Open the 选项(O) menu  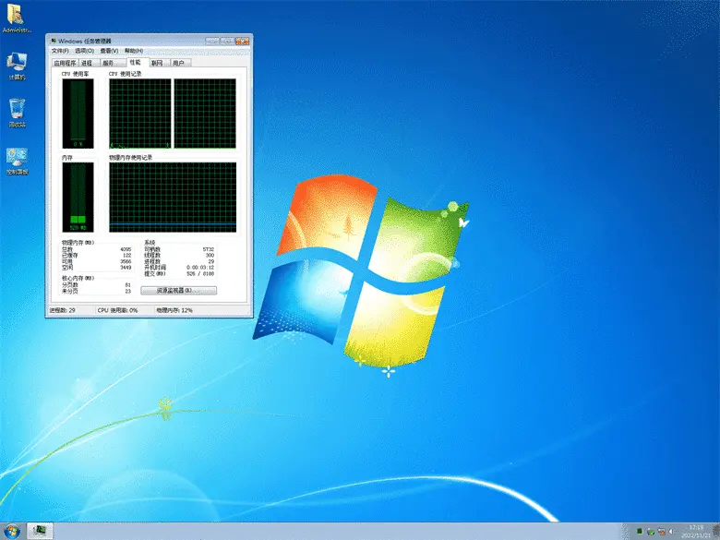tap(85, 51)
